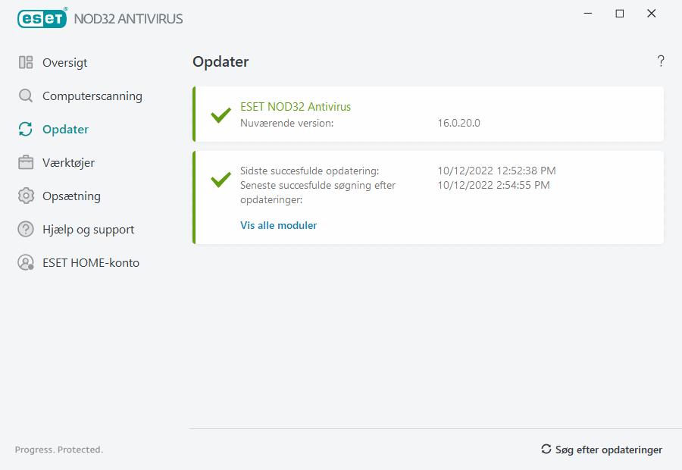This screenshot has width=682, height=470.
Task: Maximize the ESET window
Action: 620,14
